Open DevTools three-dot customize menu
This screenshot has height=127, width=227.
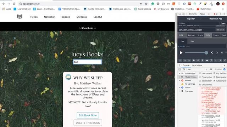point(221,14)
